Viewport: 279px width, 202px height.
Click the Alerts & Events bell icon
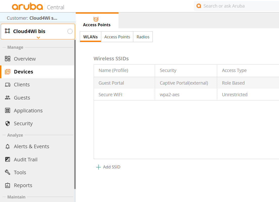[x=8, y=147]
